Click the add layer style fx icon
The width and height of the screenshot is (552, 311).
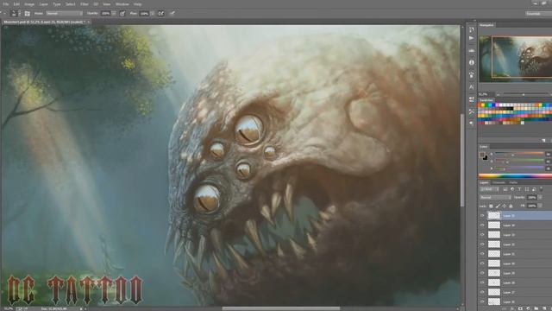tap(511, 308)
